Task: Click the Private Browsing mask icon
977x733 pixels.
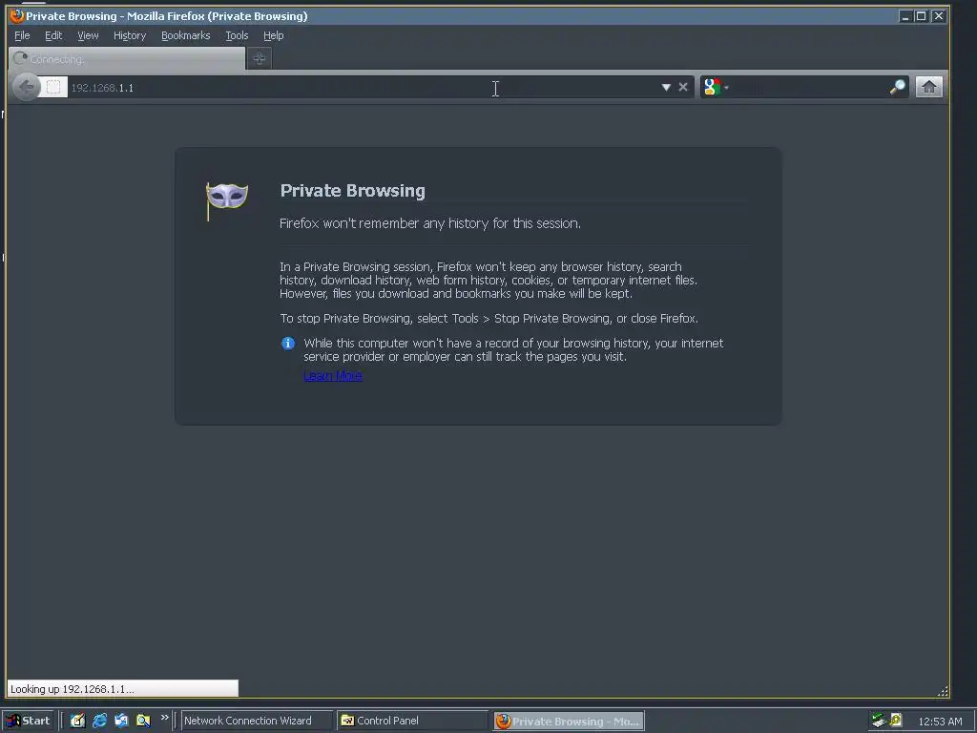Action: [227, 200]
